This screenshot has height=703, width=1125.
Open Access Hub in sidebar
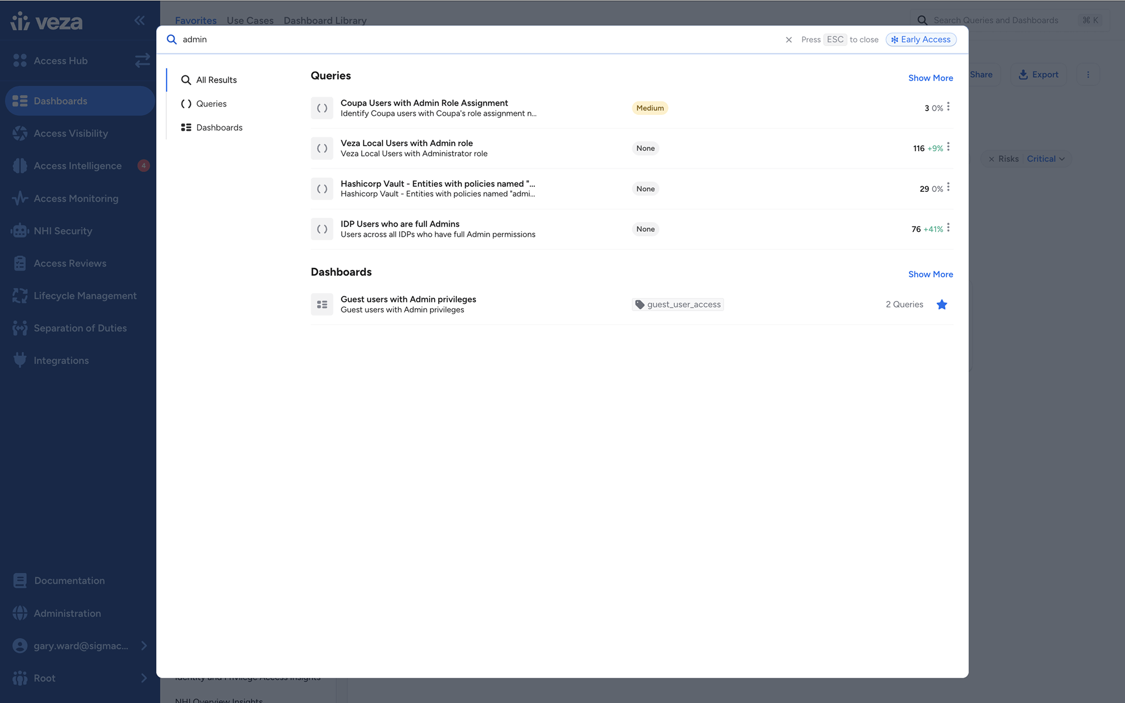point(61,61)
